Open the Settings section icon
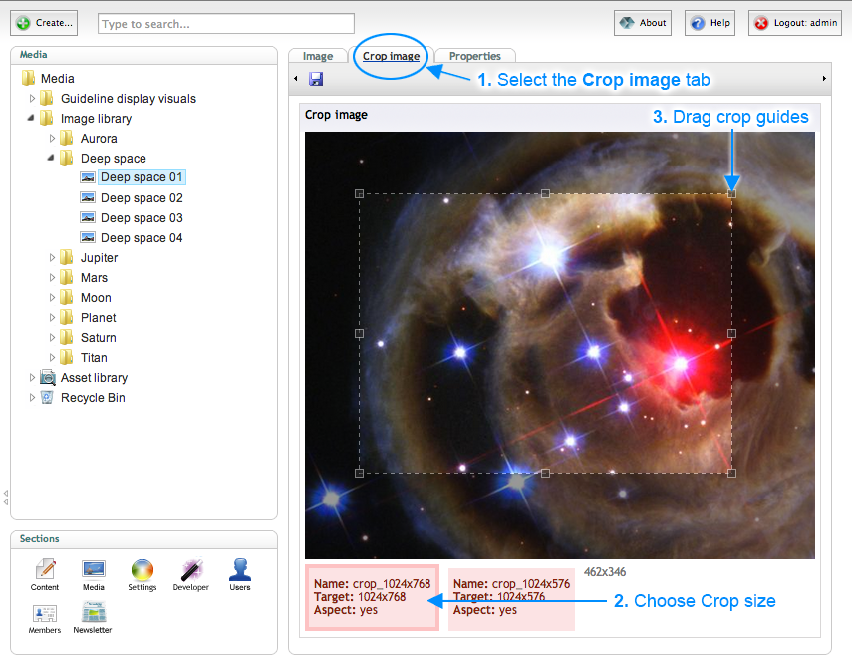 (x=142, y=575)
